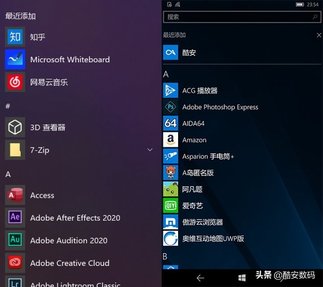
Task: Select 网易云音乐 label
Action: (x=49, y=83)
